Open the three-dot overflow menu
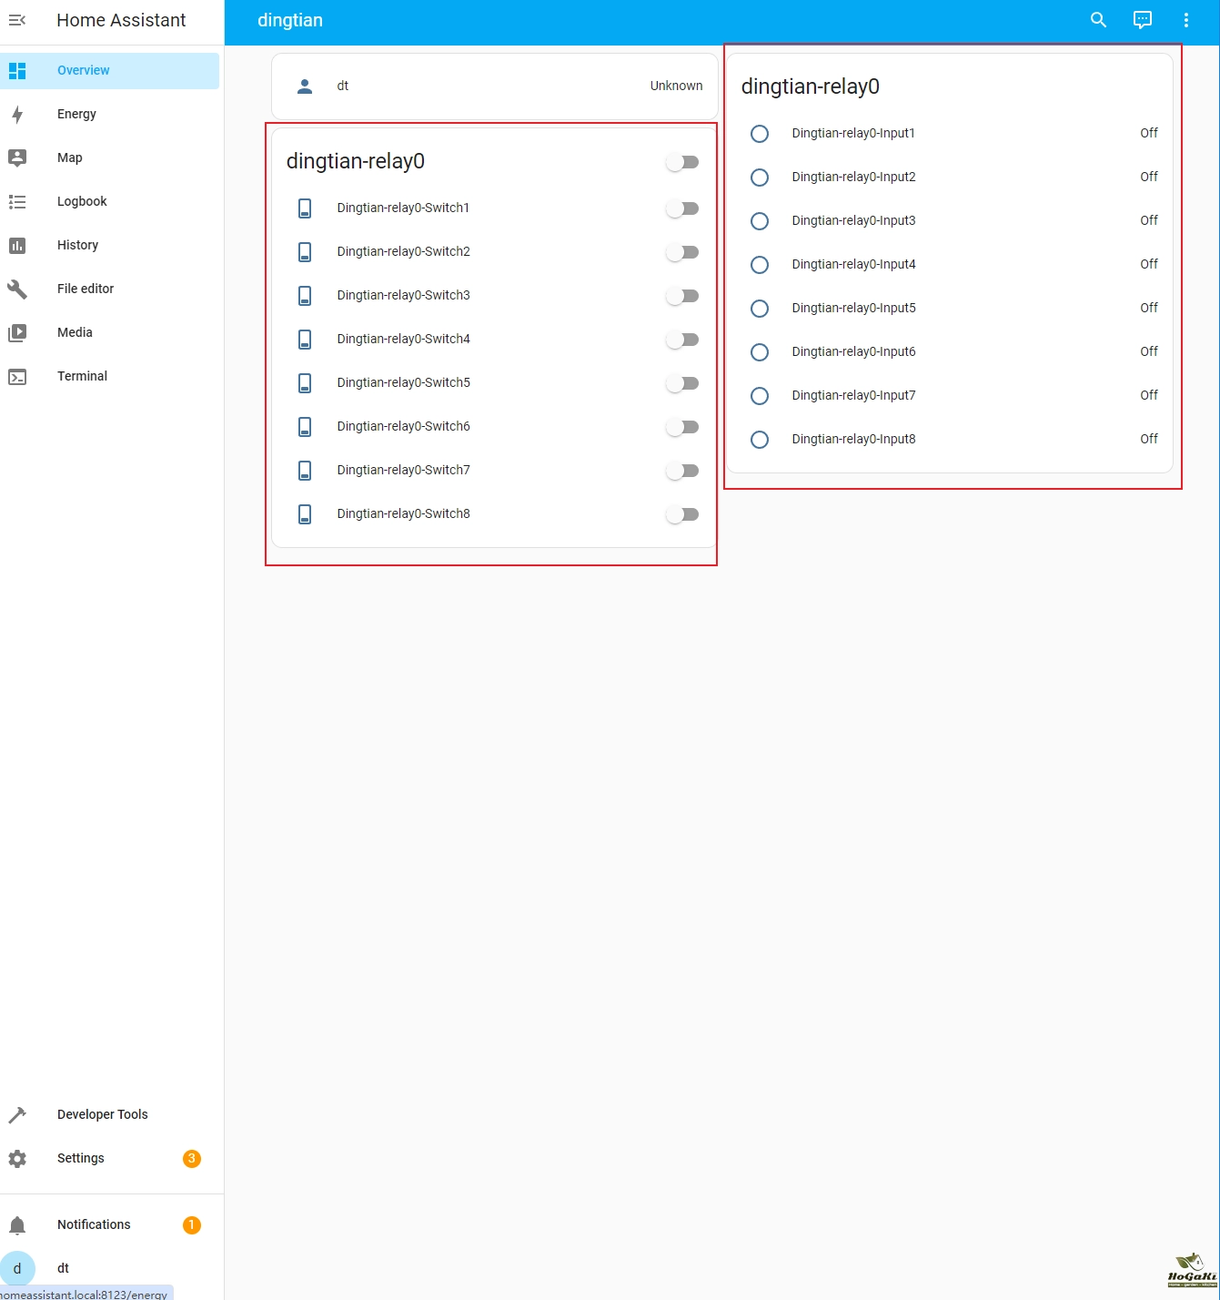The image size is (1220, 1300). click(1185, 20)
